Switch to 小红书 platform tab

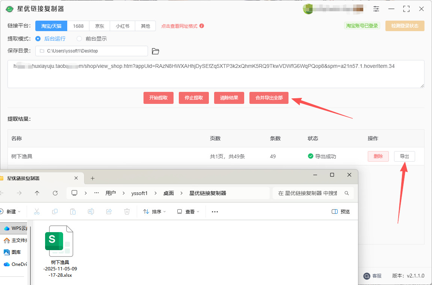click(x=122, y=26)
